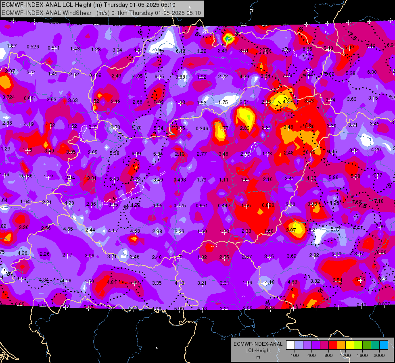The height and width of the screenshot is (363, 395).
Task: Click the legend tick value 100
Action: (295, 355)
